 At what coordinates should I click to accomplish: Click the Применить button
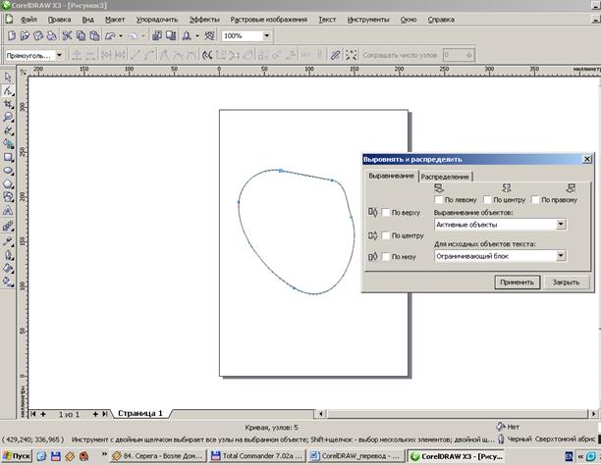click(518, 283)
